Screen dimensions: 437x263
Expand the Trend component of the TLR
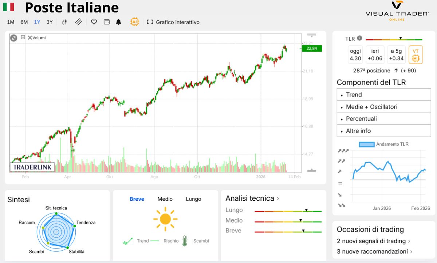(383, 94)
